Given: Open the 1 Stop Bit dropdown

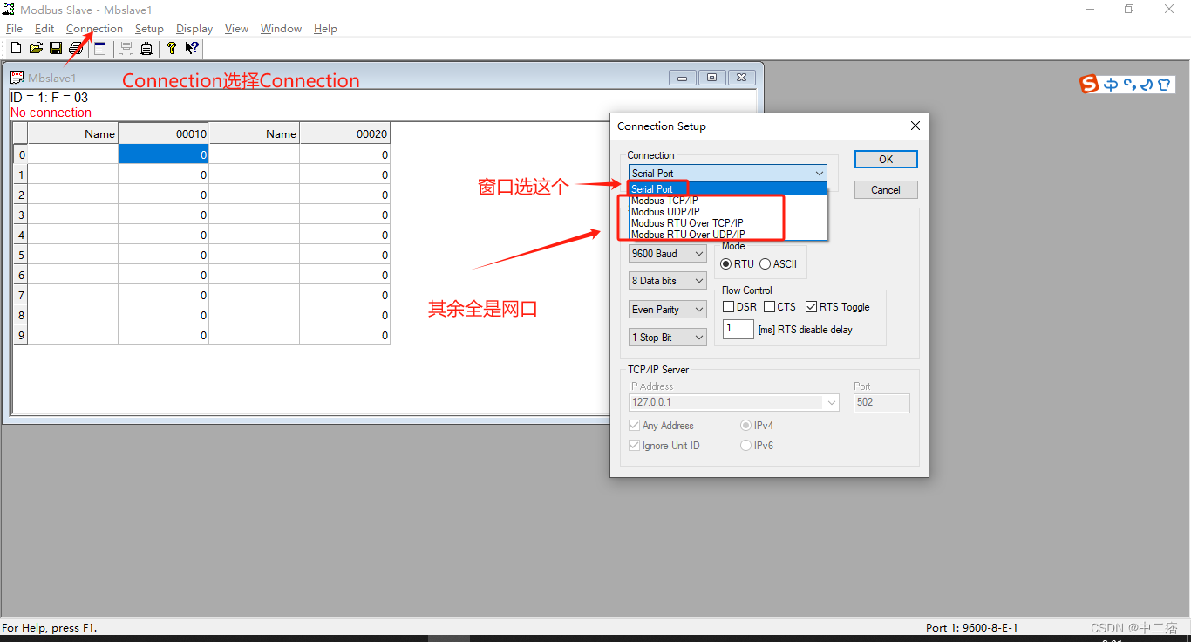Looking at the screenshot, I should pyautogui.click(x=668, y=338).
